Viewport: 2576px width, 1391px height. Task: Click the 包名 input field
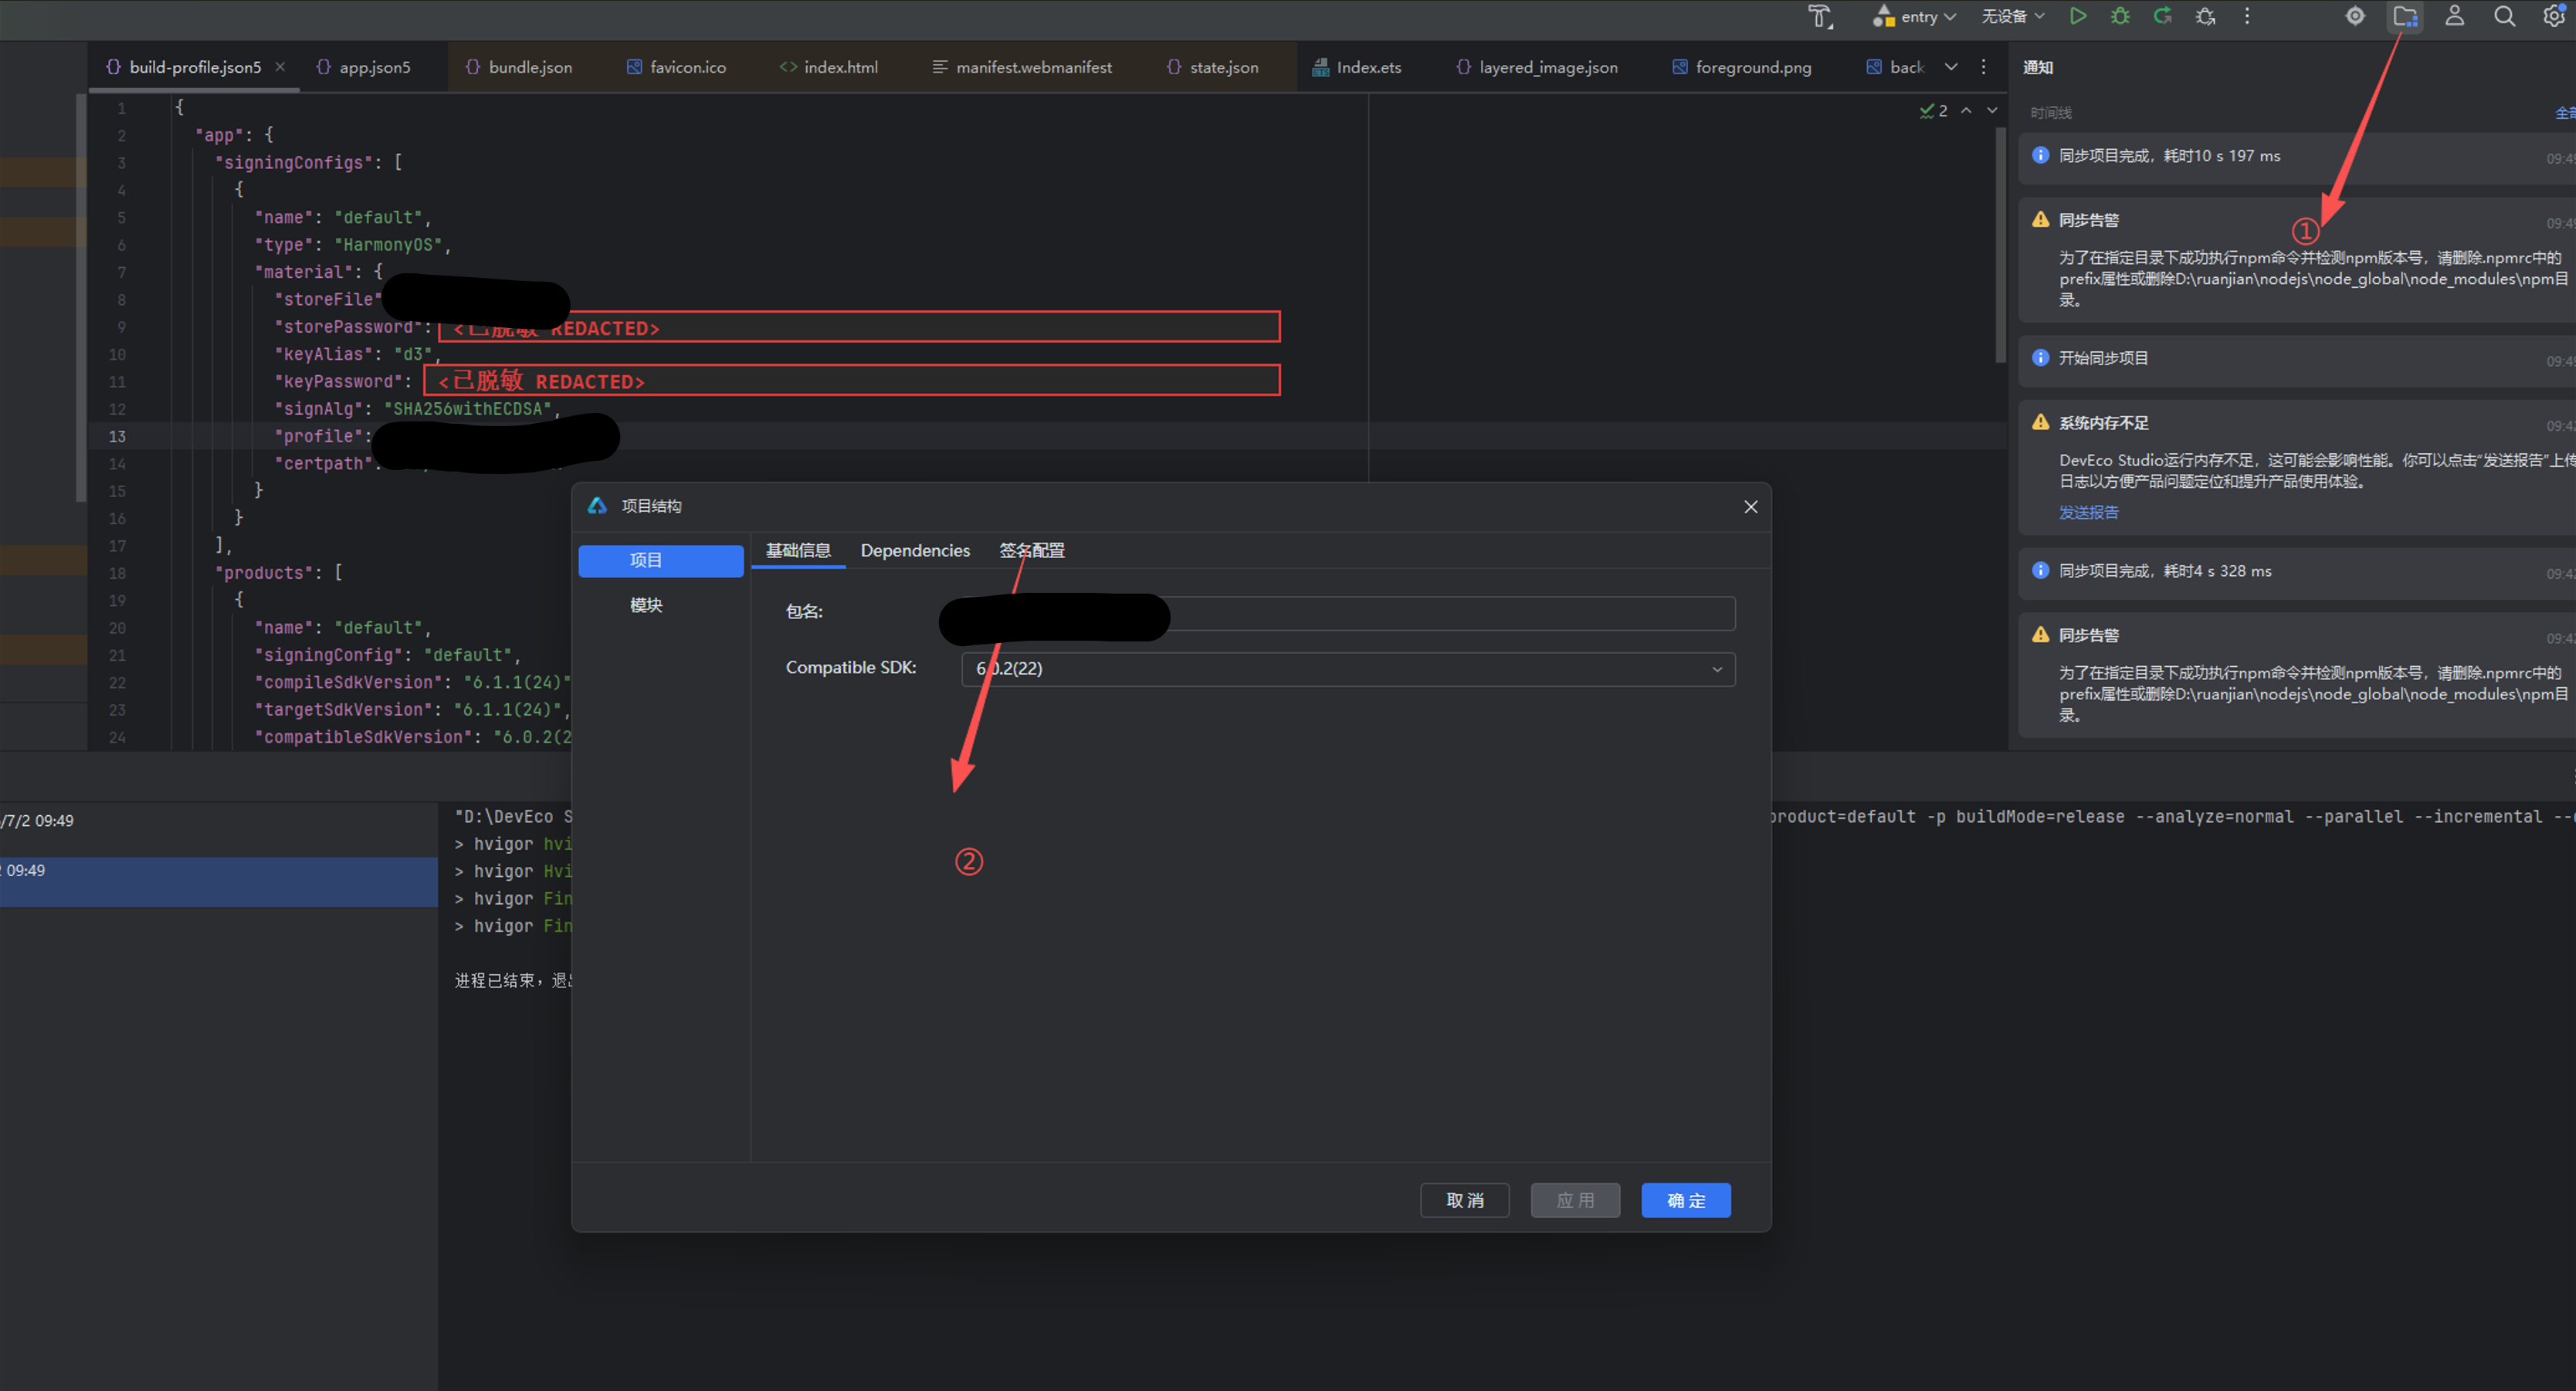(x=1347, y=613)
